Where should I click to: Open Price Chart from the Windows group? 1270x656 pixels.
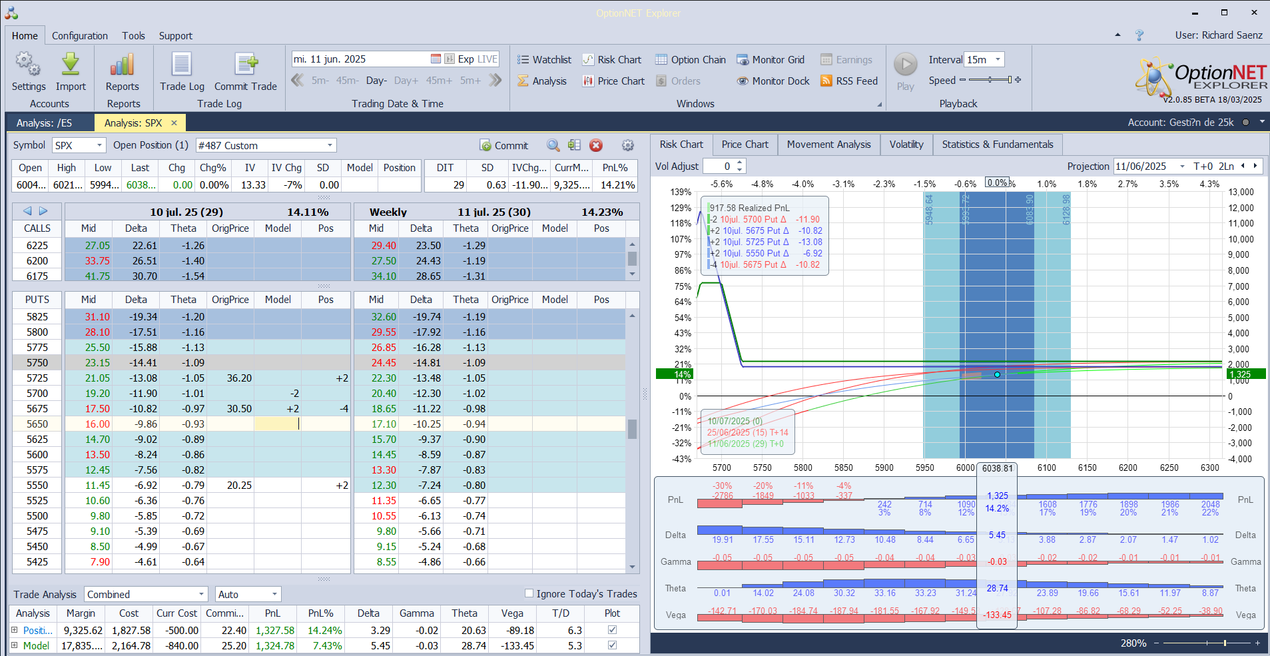pos(613,81)
